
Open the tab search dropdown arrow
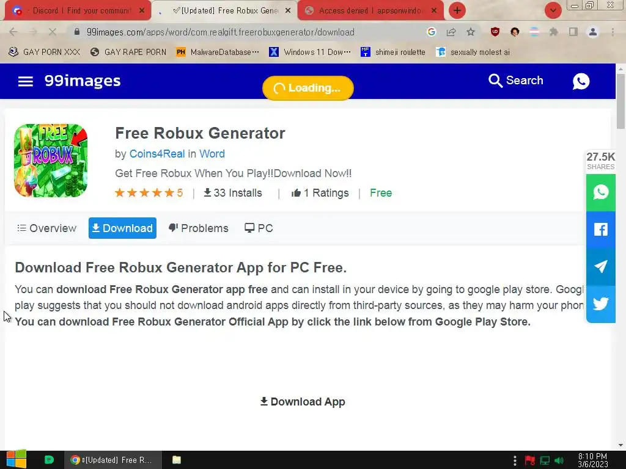click(x=553, y=10)
